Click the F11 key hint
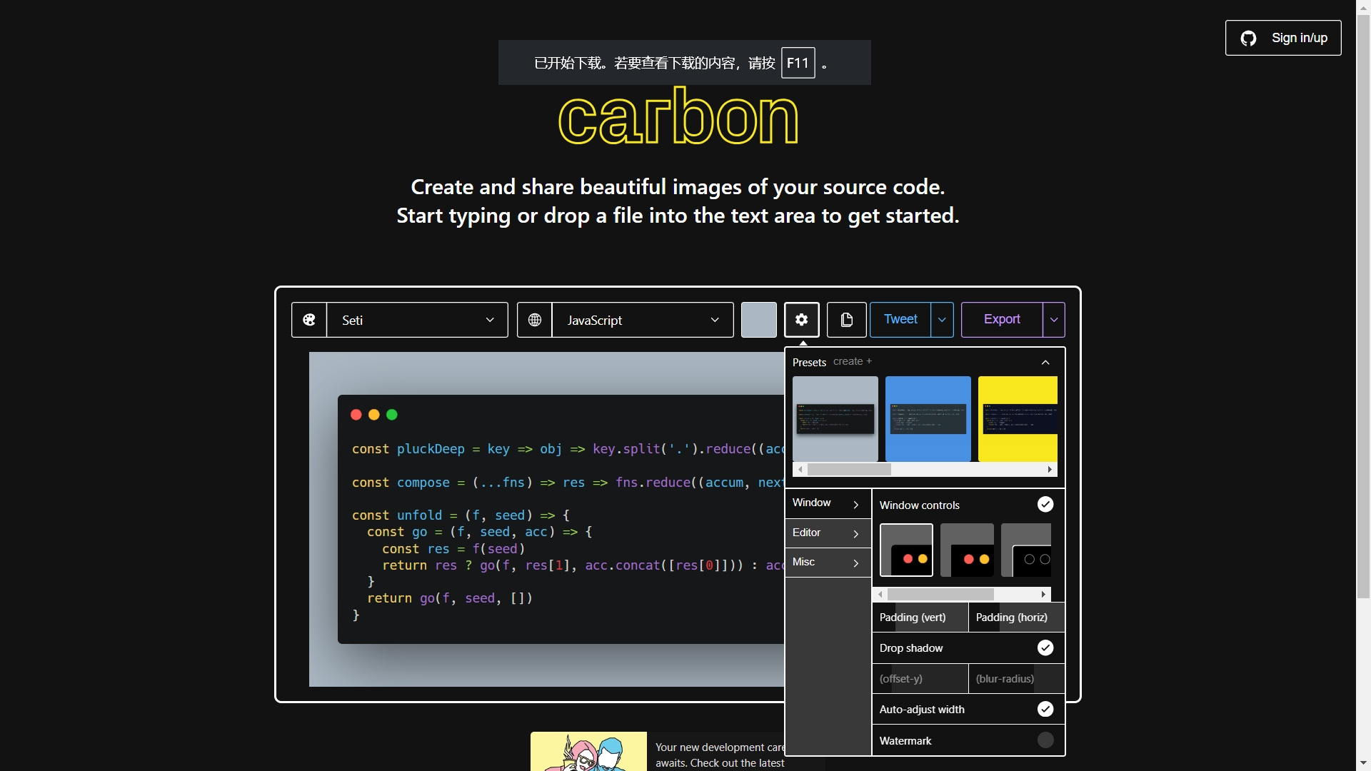 click(798, 63)
